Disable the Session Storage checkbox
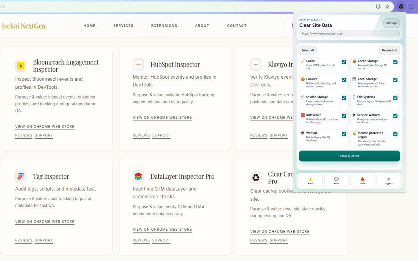Screen dimensions: 418x261 point(344,98)
